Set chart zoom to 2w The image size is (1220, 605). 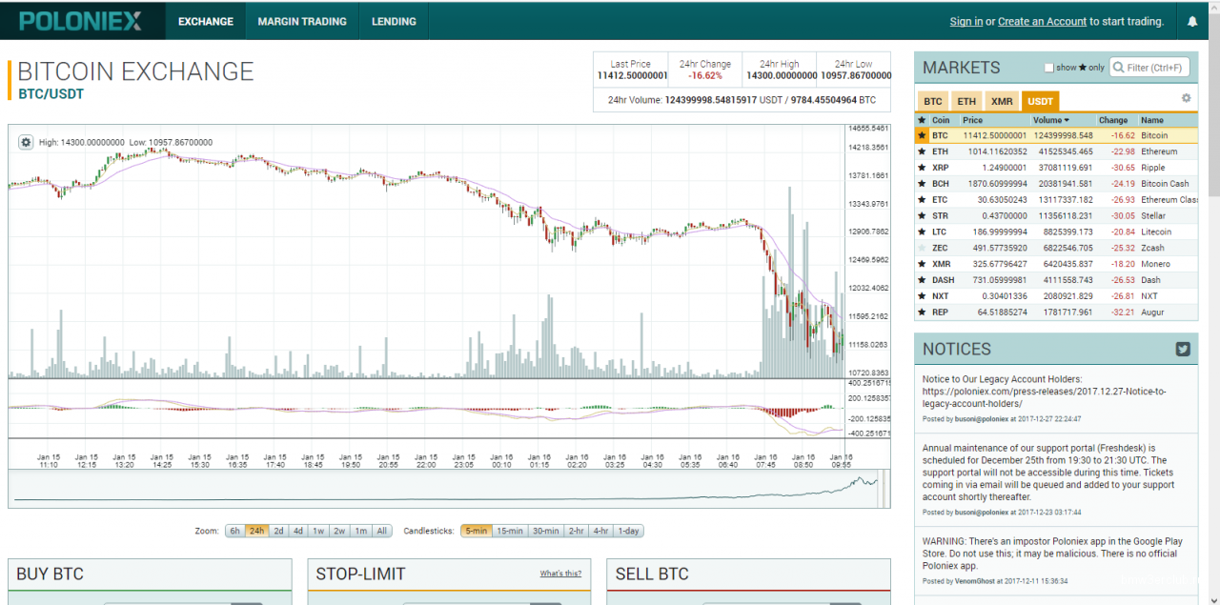339,531
